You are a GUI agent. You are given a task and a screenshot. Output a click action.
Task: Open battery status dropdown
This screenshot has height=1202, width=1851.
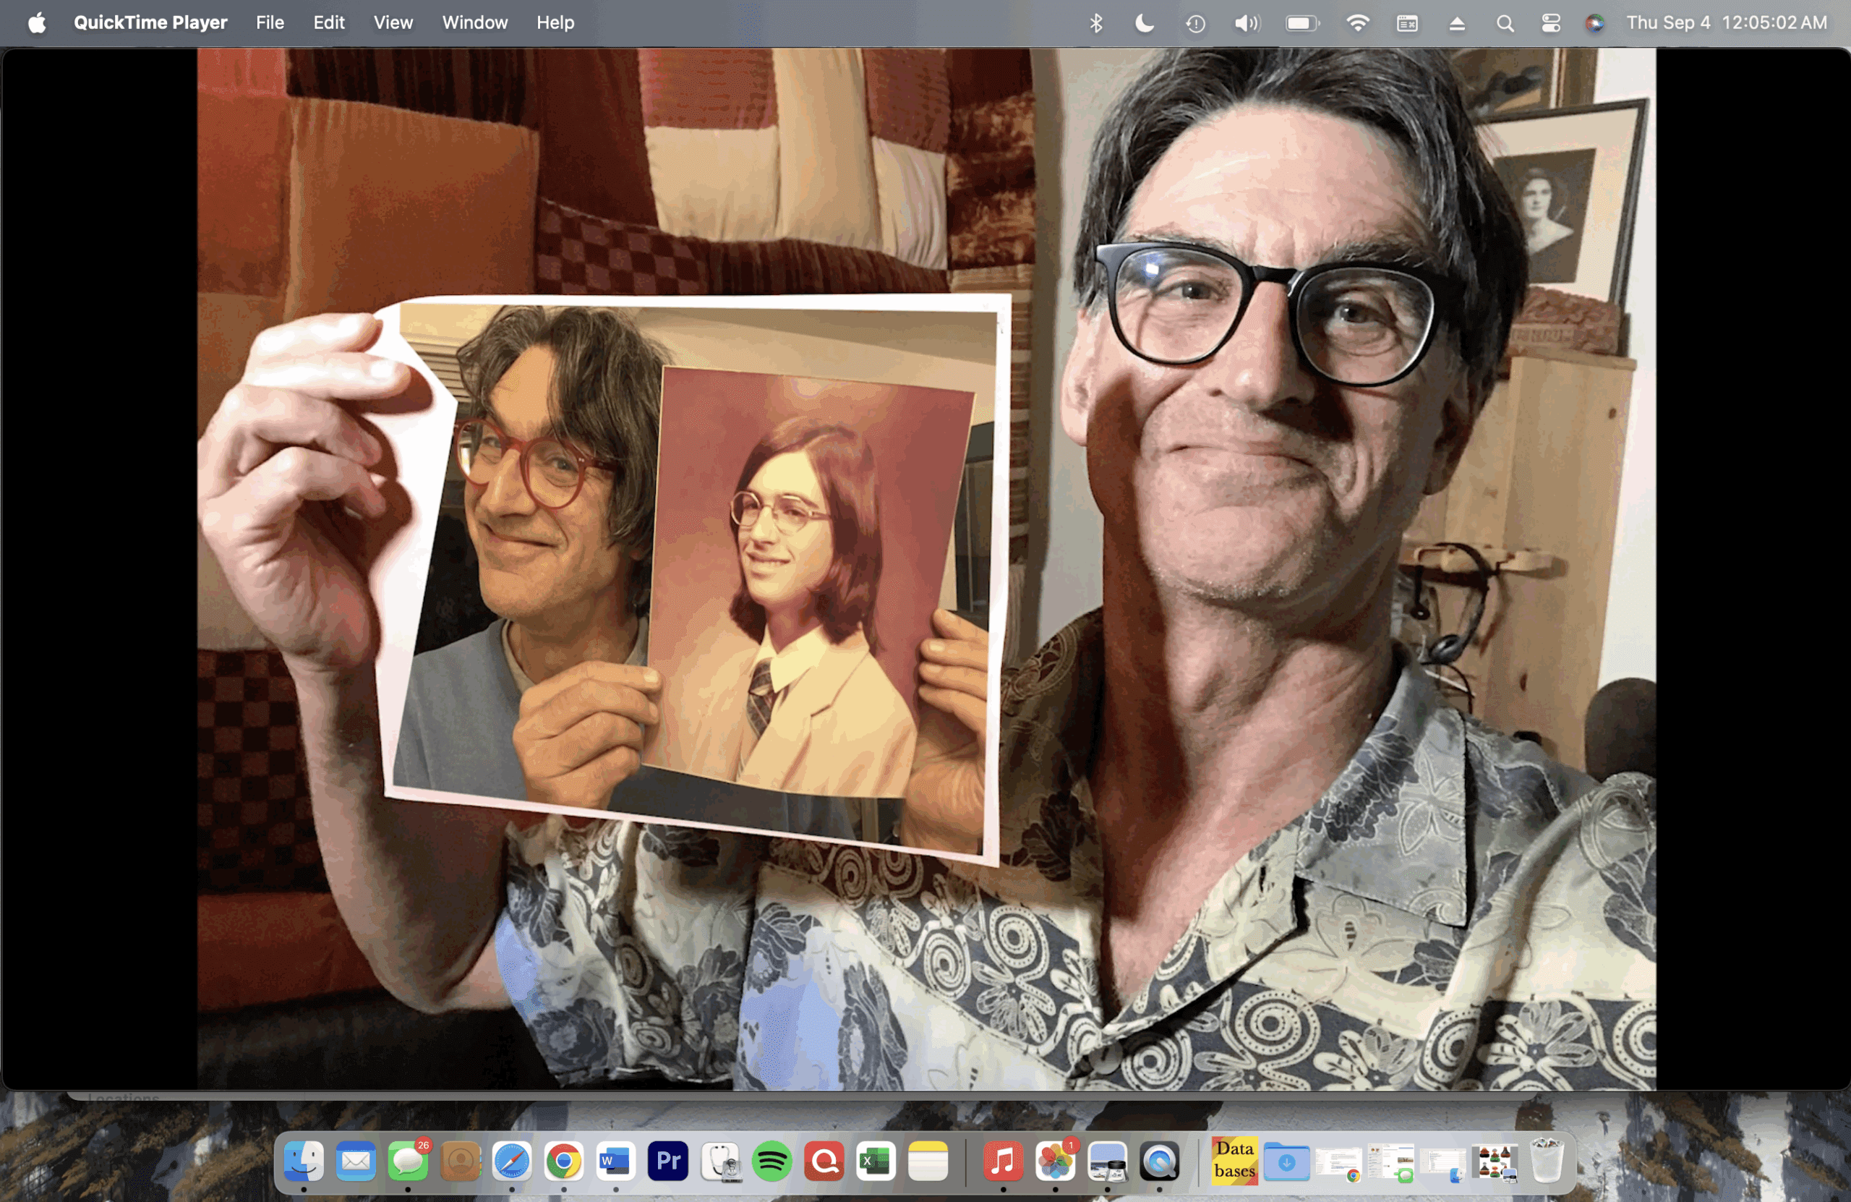coord(1302,23)
